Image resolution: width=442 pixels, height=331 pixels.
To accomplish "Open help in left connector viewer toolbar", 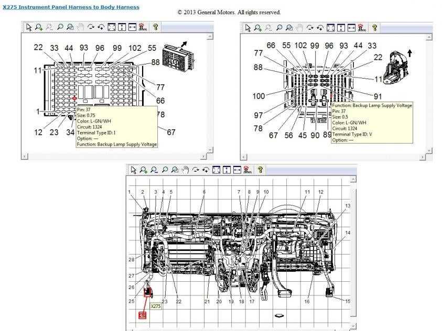I will coord(155,27).
